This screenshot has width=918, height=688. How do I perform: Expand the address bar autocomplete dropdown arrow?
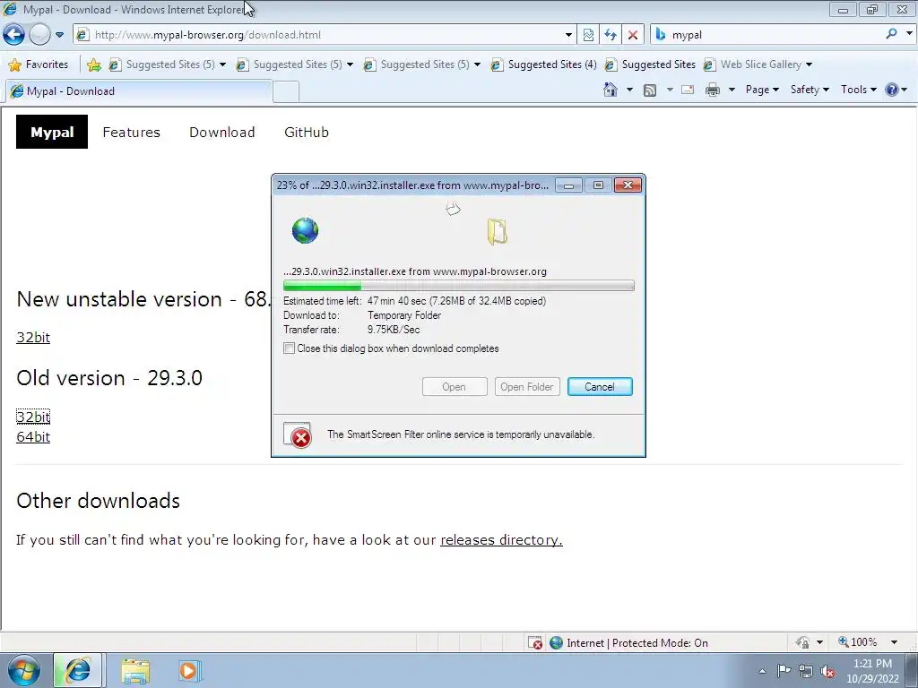point(568,35)
